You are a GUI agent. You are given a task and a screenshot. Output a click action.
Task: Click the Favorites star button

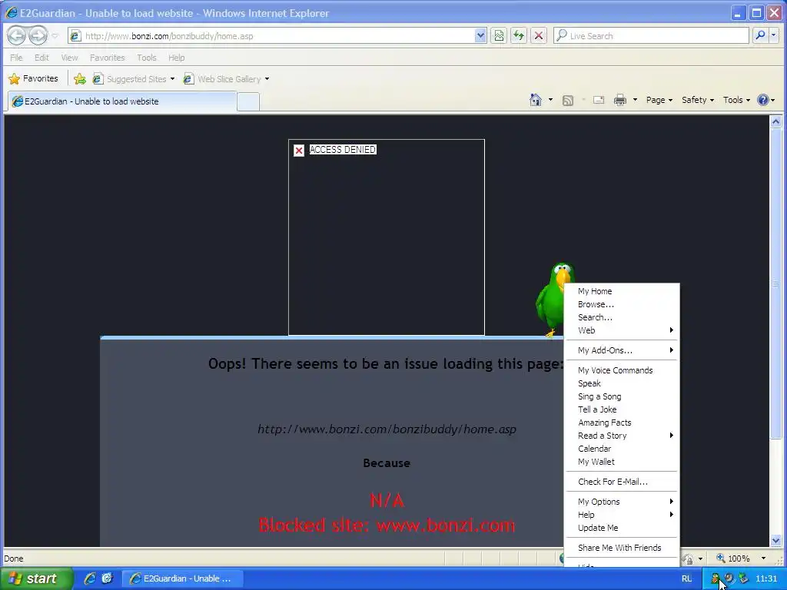coord(34,79)
